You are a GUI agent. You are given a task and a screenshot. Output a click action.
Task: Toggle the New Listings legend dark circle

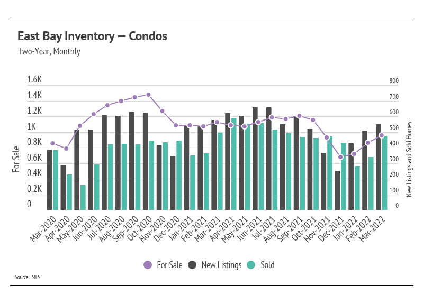pos(192,265)
